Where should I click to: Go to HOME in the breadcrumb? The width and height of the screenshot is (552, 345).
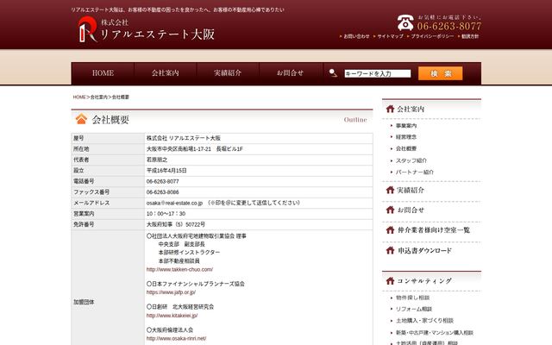(x=79, y=97)
